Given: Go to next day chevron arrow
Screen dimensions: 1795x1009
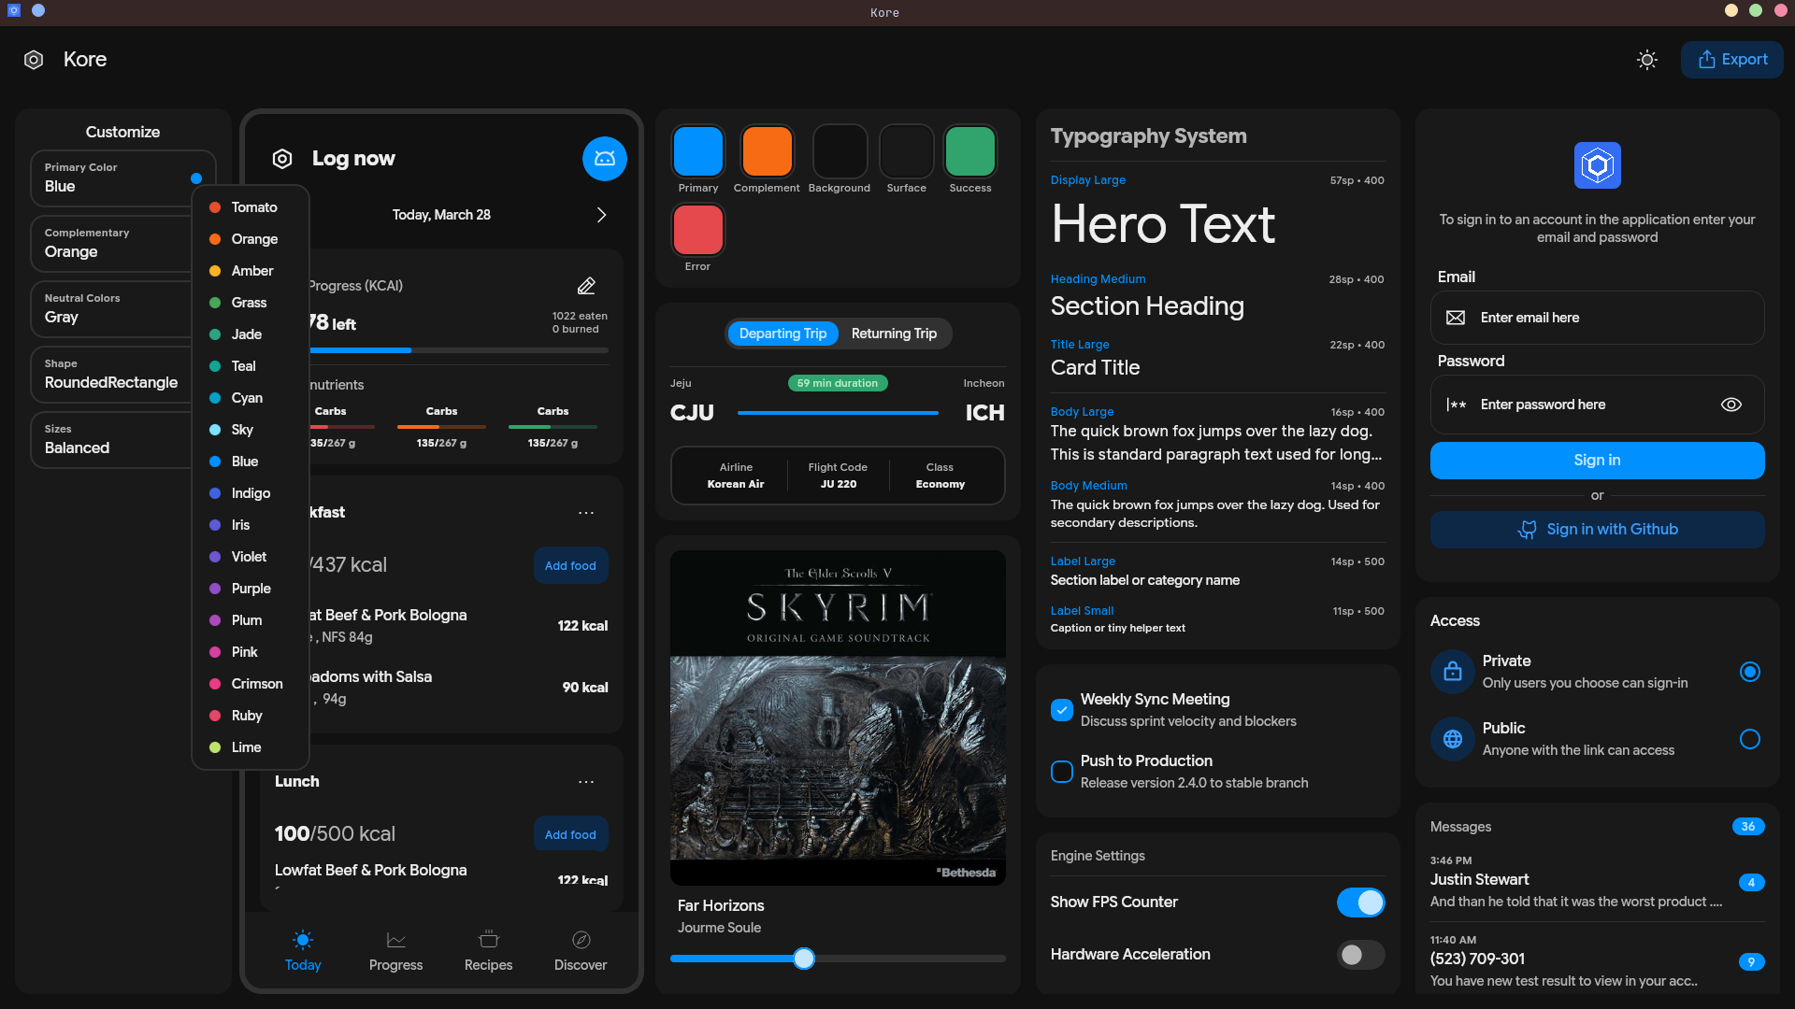Looking at the screenshot, I should [x=601, y=215].
